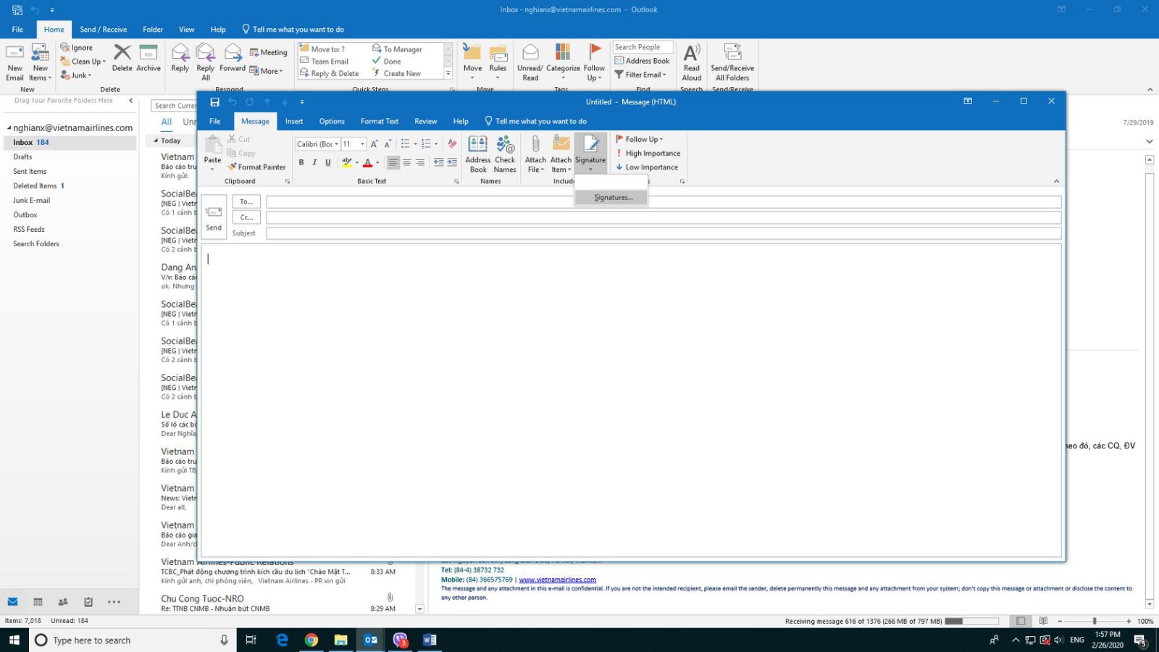Open the Rules icon in Move group

(x=498, y=62)
